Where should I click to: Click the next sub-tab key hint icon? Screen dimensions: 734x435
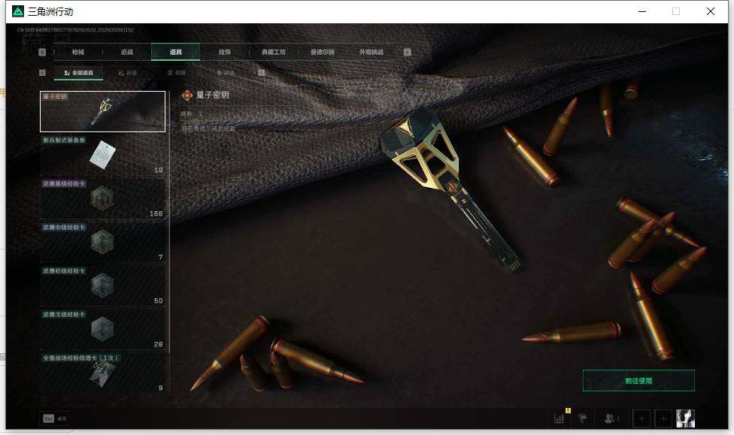click(261, 72)
